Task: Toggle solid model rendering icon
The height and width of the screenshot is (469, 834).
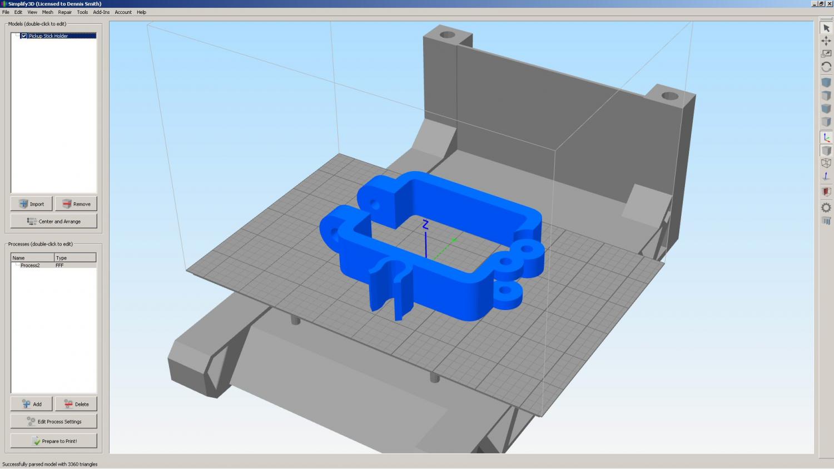Action: (x=826, y=151)
